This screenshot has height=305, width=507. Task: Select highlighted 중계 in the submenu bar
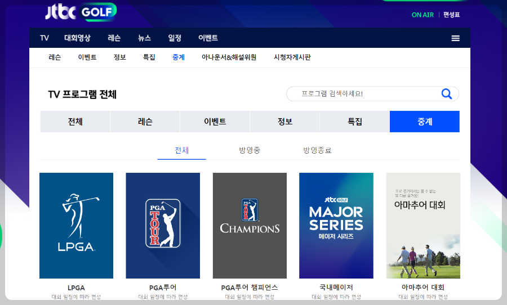(x=179, y=57)
